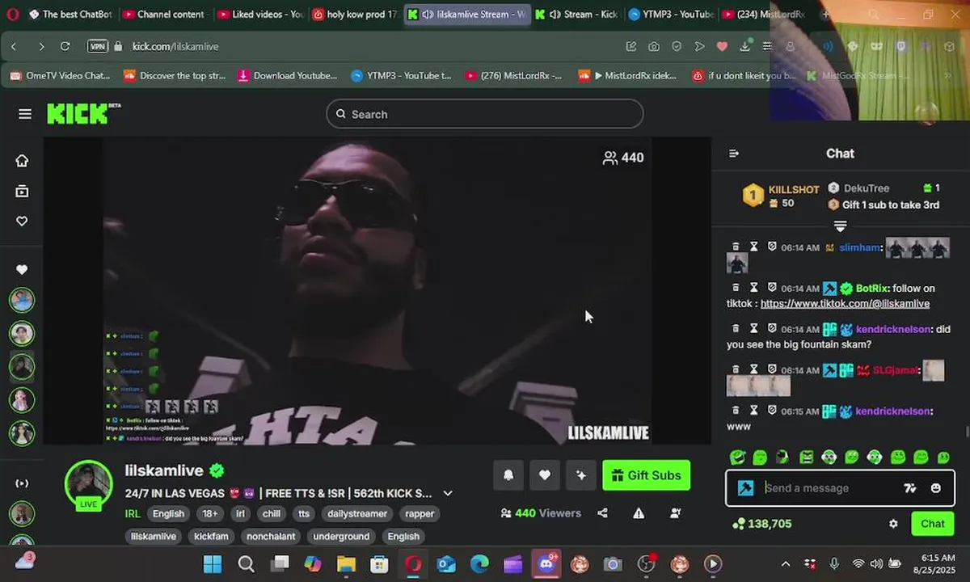Switch to the Channel content tab
The image size is (970, 582).
coord(165,15)
